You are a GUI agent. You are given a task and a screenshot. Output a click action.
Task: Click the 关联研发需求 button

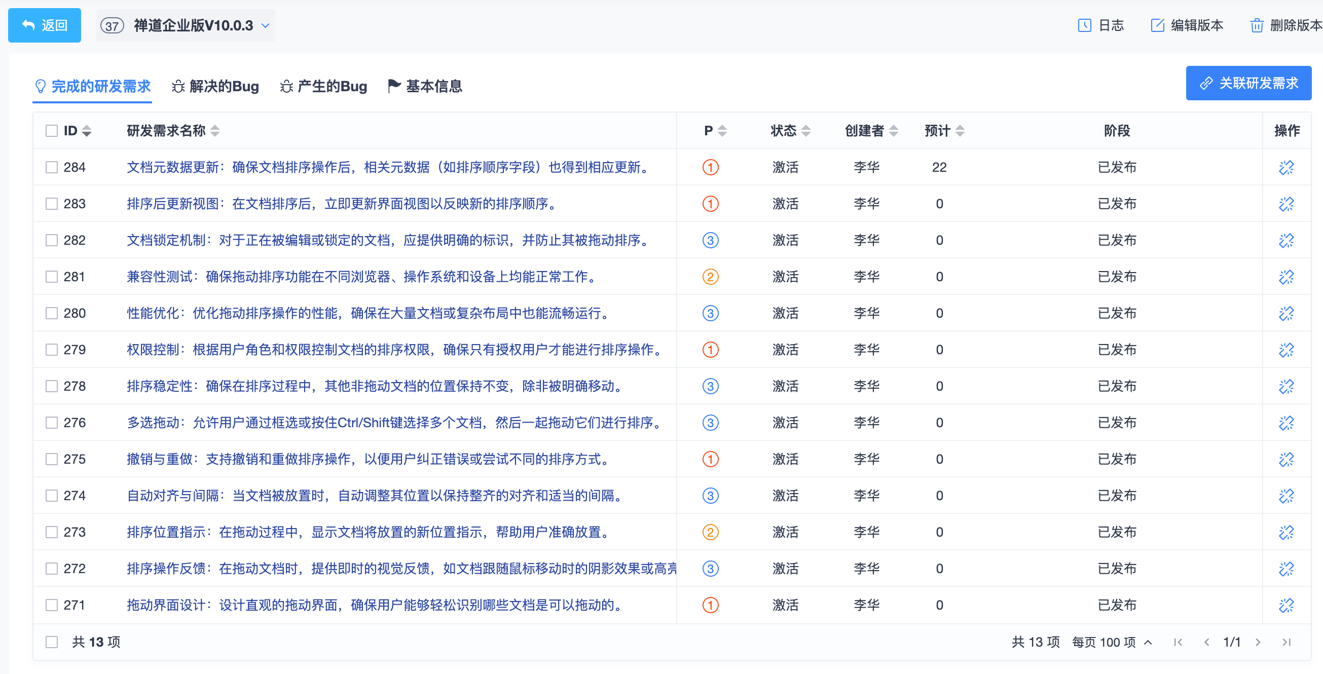pos(1248,83)
